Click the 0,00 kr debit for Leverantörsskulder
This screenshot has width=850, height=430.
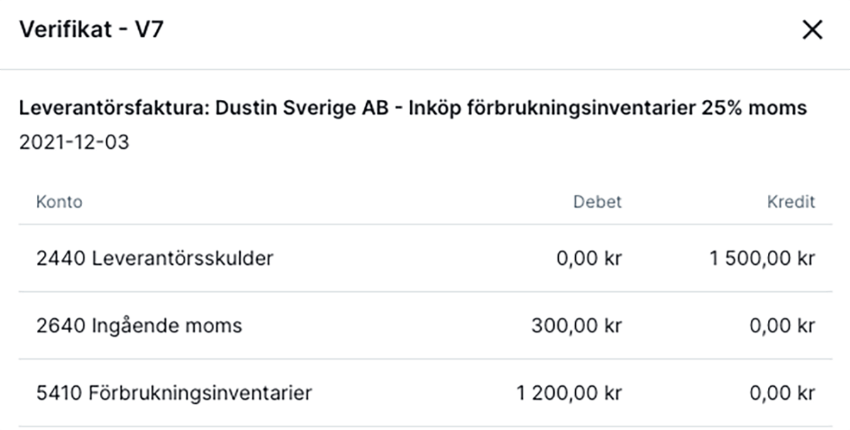coord(589,259)
